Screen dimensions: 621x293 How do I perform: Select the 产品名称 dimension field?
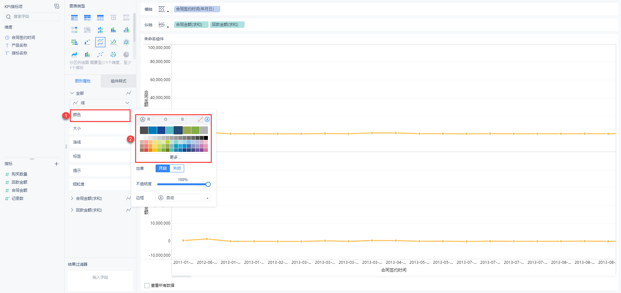tap(19, 45)
